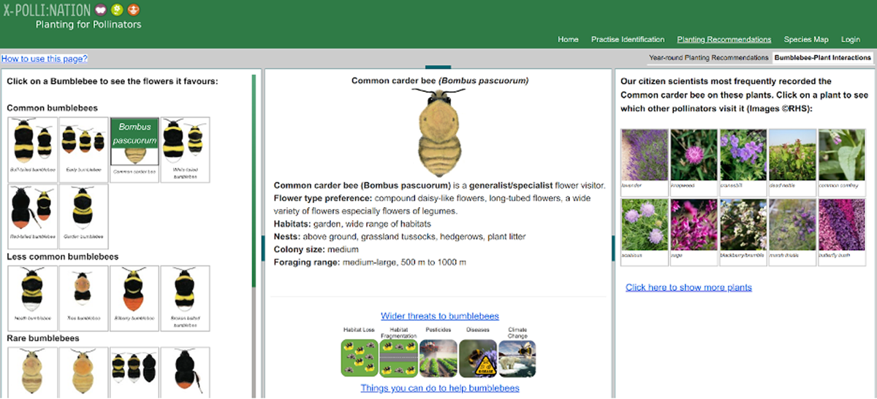Open the Diseases threat icon
877x399 pixels.
pos(477,358)
